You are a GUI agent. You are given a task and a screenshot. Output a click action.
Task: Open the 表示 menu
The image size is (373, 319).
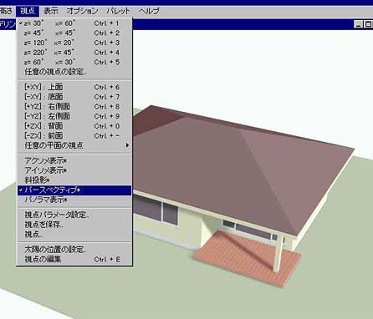51,11
